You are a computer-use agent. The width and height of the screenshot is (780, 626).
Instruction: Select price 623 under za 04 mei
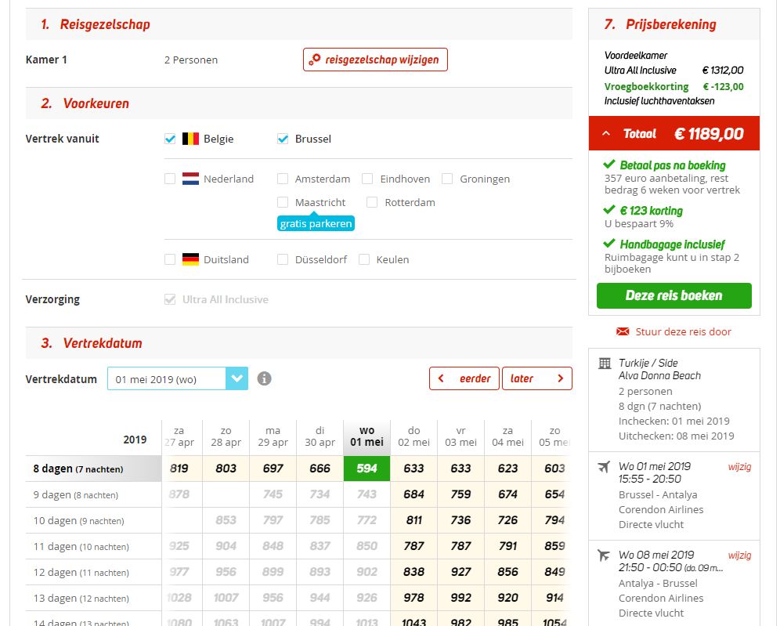pos(508,469)
